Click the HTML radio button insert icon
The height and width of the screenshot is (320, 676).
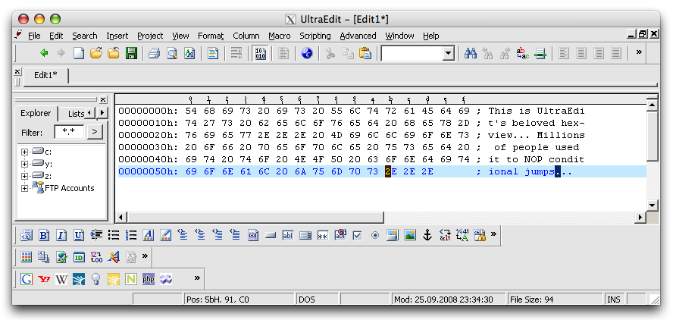tap(375, 236)
